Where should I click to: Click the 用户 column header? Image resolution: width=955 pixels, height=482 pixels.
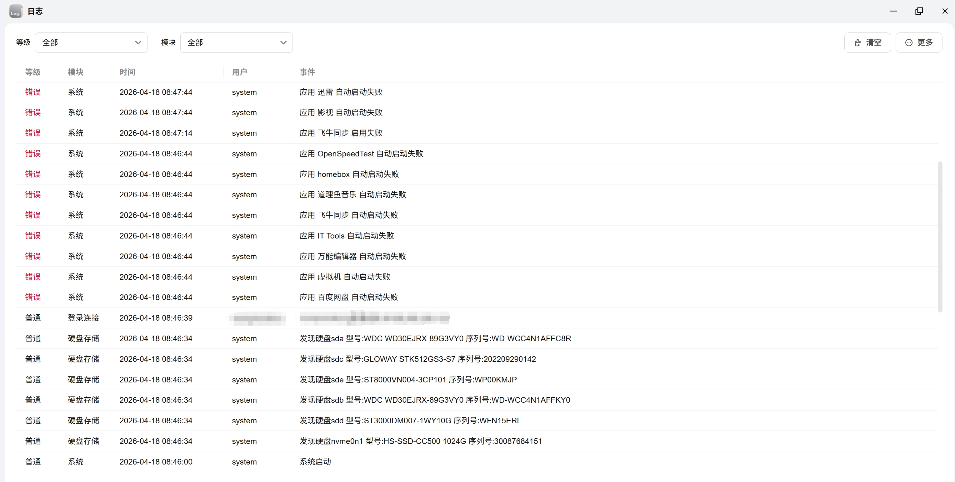(239, 72)
